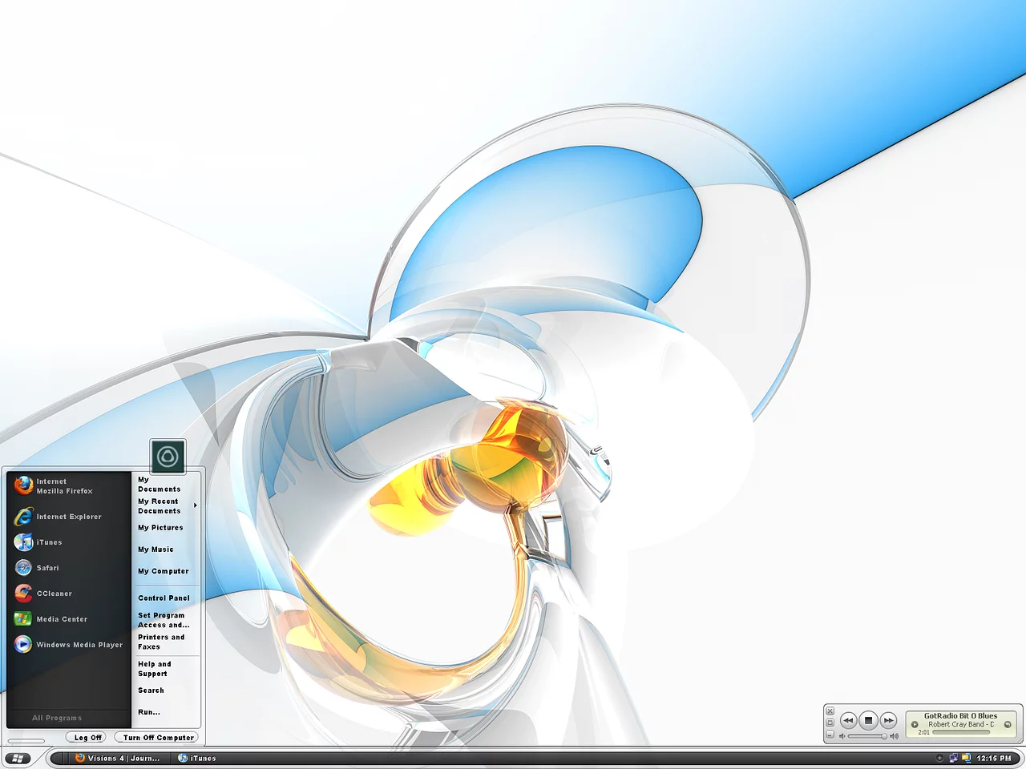
Task: Skip to the next track in mini player
Action: tap(888, 721)
